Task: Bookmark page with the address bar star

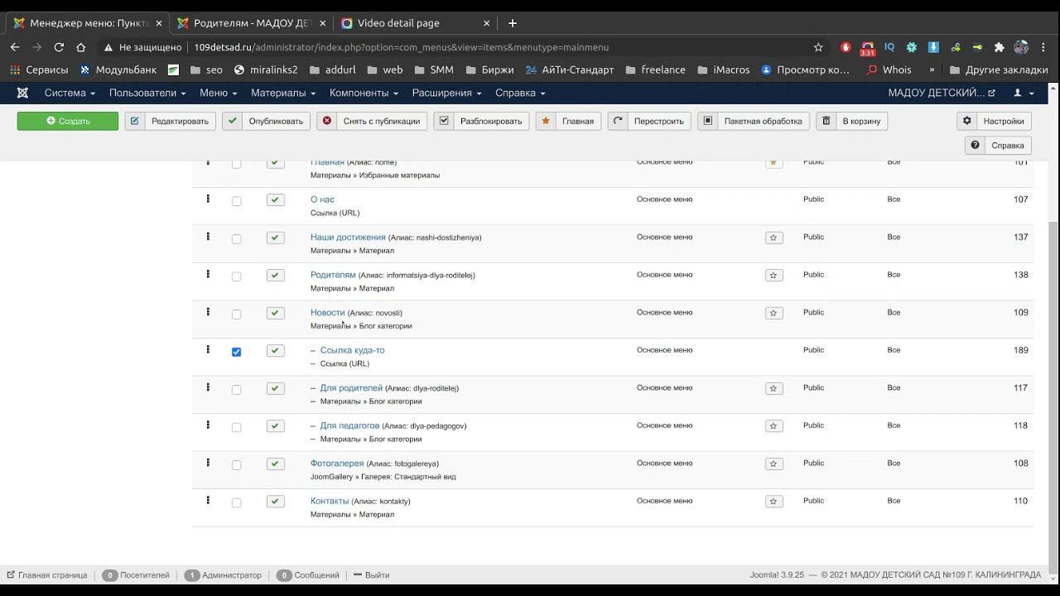Action: (x=818, y=47)
